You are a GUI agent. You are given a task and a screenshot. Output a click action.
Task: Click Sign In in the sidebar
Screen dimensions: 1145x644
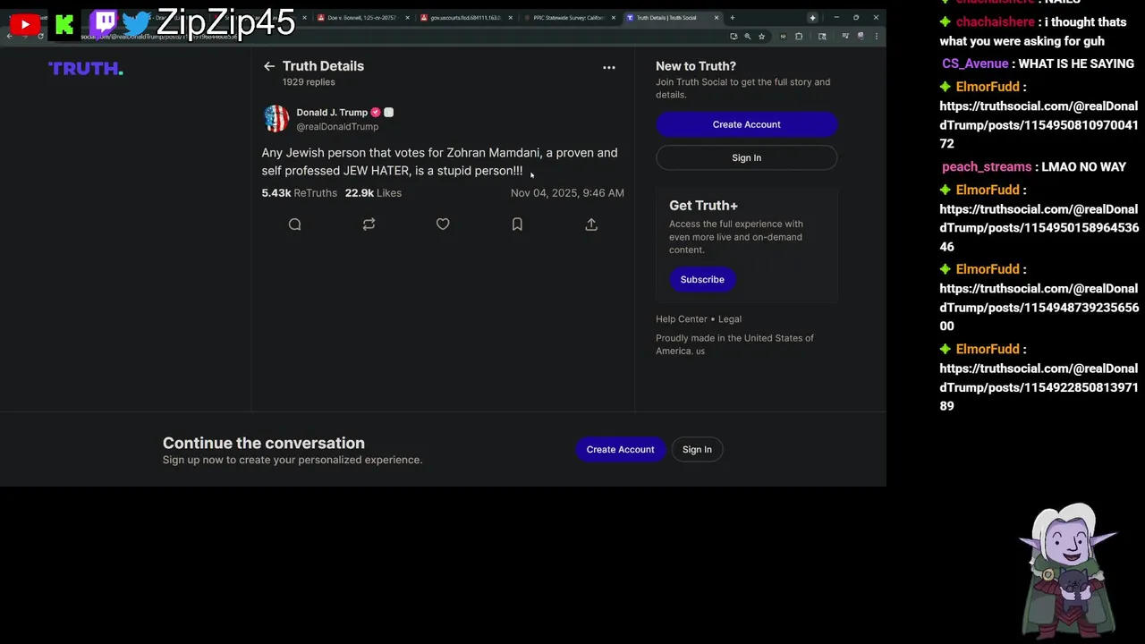(746, 157)
